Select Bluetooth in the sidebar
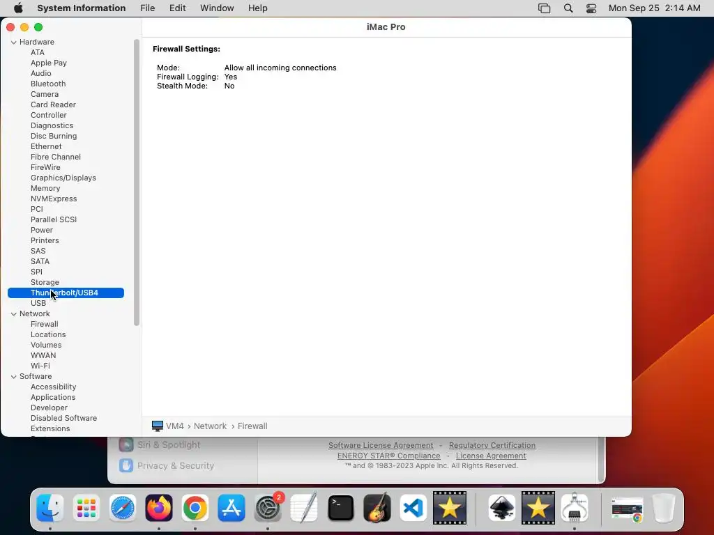The width and height of the screenshot is (714, 535). click(48, 84)
